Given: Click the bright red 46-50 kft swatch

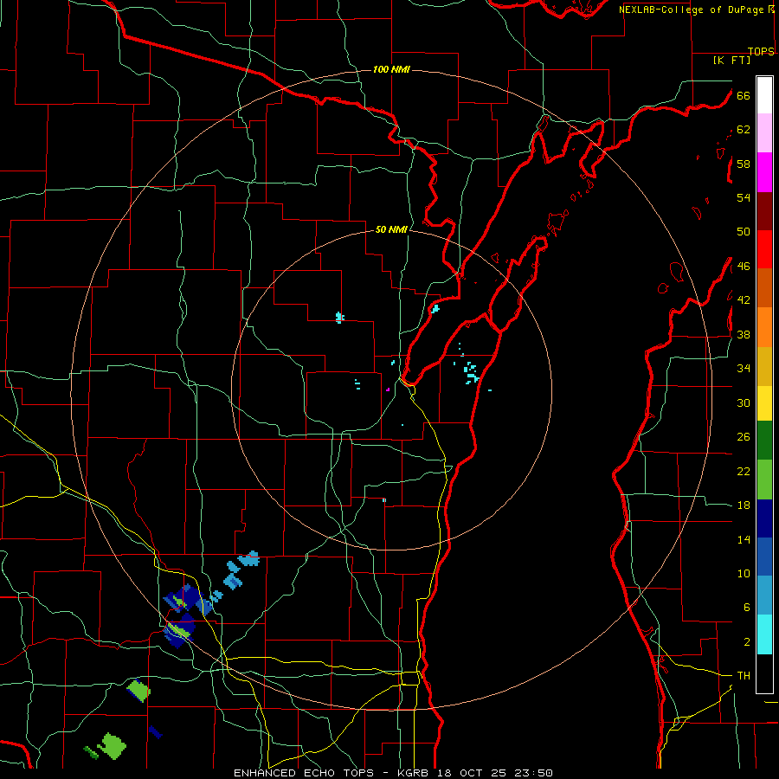Looking at the screenshot, I should (x=764, y=250).
